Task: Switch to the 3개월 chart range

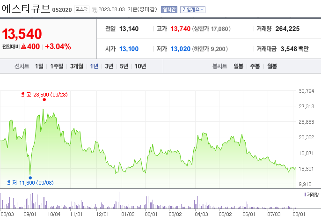Action: click(77, 66)
